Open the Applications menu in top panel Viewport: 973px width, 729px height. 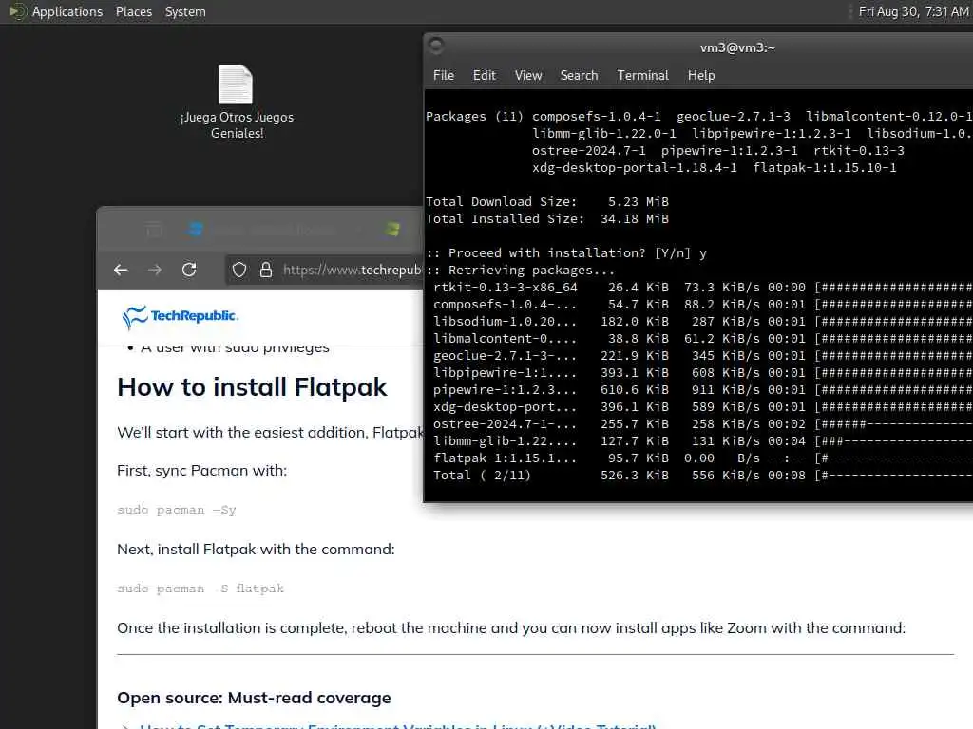point(67,11)
